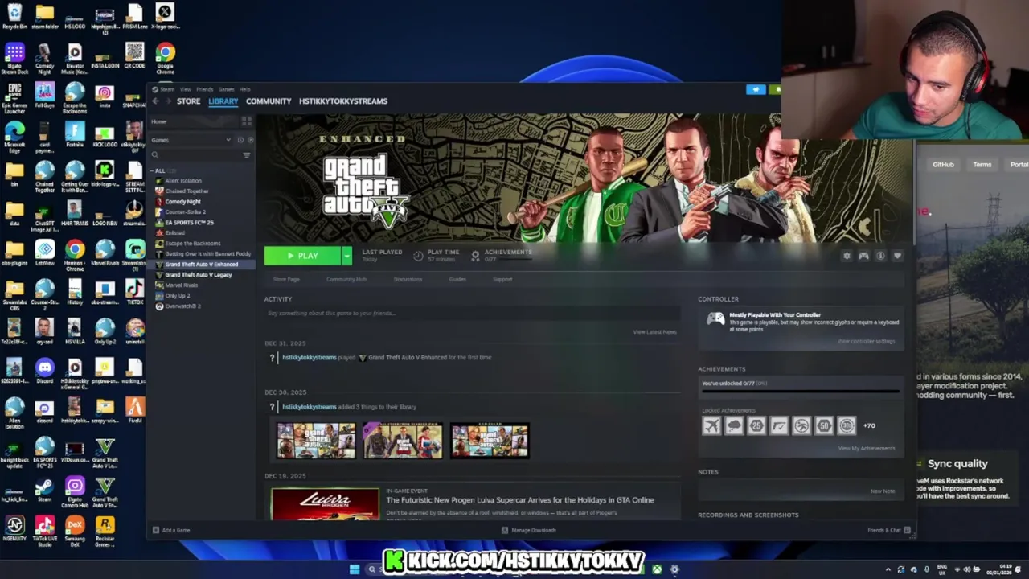Image resolution: width=1029 pixels, height=579 pixels.
Task: Open View my achievements link
Action: pyautogui.click(x=866, y=448)
